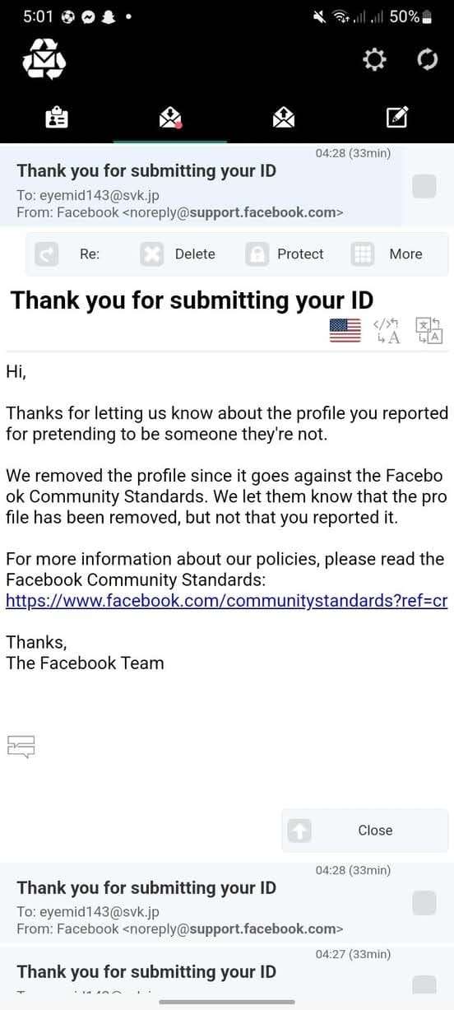This screenshot has height=1010, width=454.
Task: Tick the checkbox of the opened email
Action: [424, 187]
